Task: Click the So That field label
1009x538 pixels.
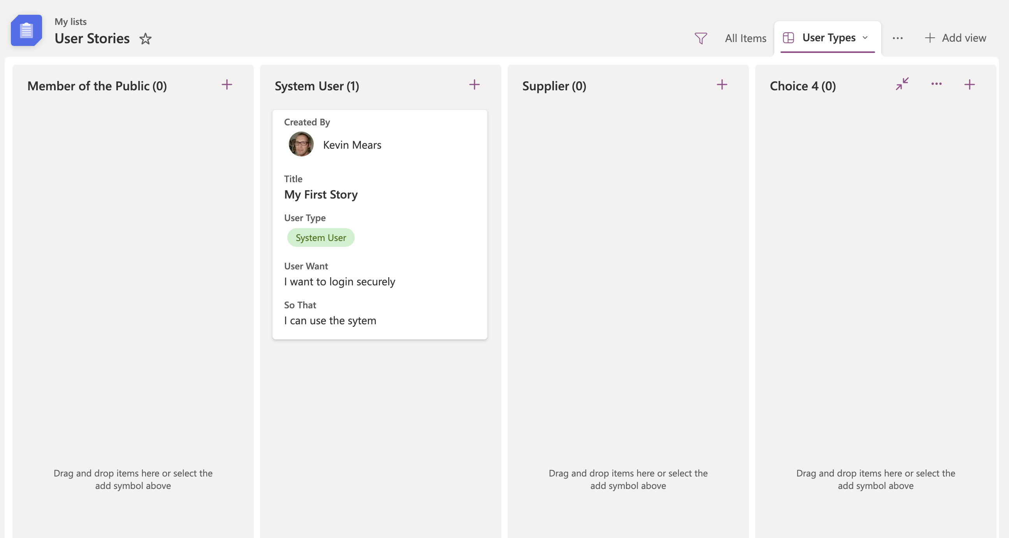Action: (x=300, y=304)
